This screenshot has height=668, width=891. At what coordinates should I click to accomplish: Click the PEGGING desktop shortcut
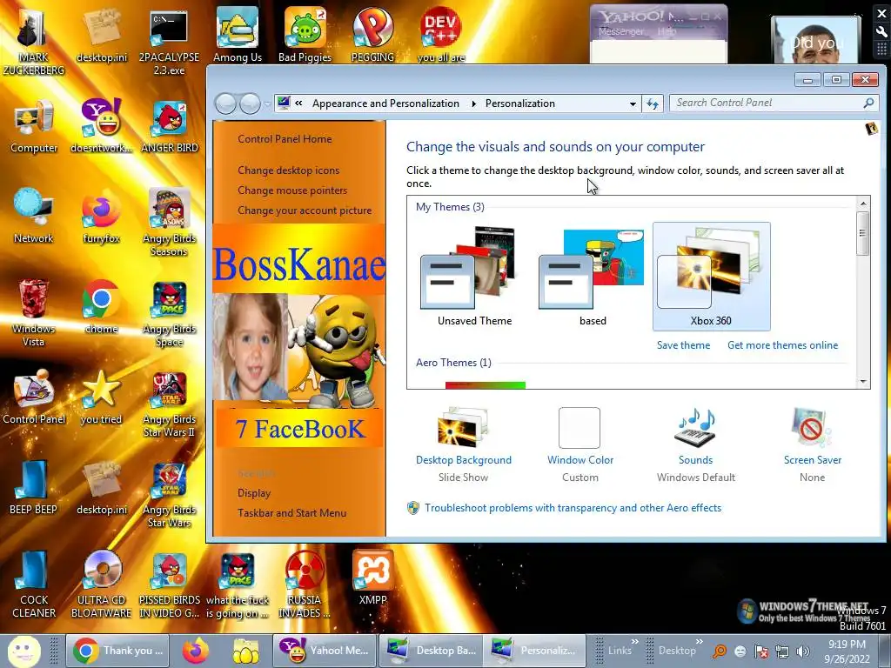click(x=372, y=33)
